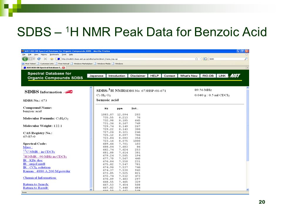Click the Japanese button
The image size is (282, 211).
(x=96, y=76)
